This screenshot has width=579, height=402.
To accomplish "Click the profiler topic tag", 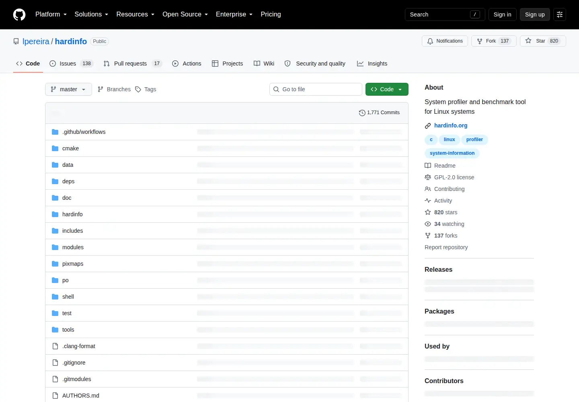I will click(x=474, y=139).
